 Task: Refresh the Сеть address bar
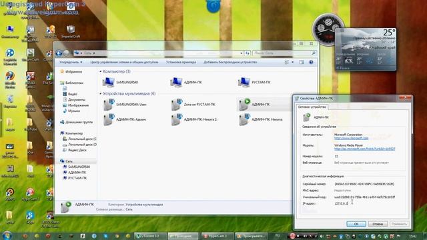pos(248,53)
